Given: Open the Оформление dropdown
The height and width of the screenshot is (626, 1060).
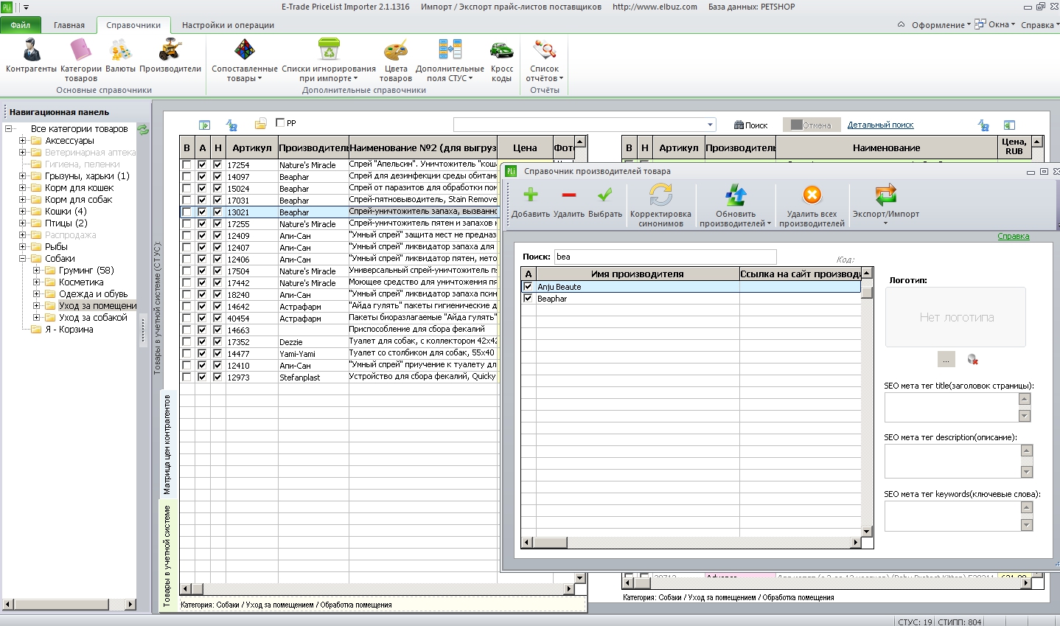Looking at the screenshot, I should point(941,25).
